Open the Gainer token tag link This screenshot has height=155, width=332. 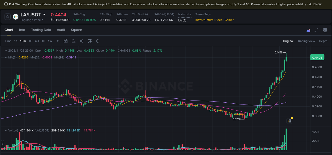point(229,20)
